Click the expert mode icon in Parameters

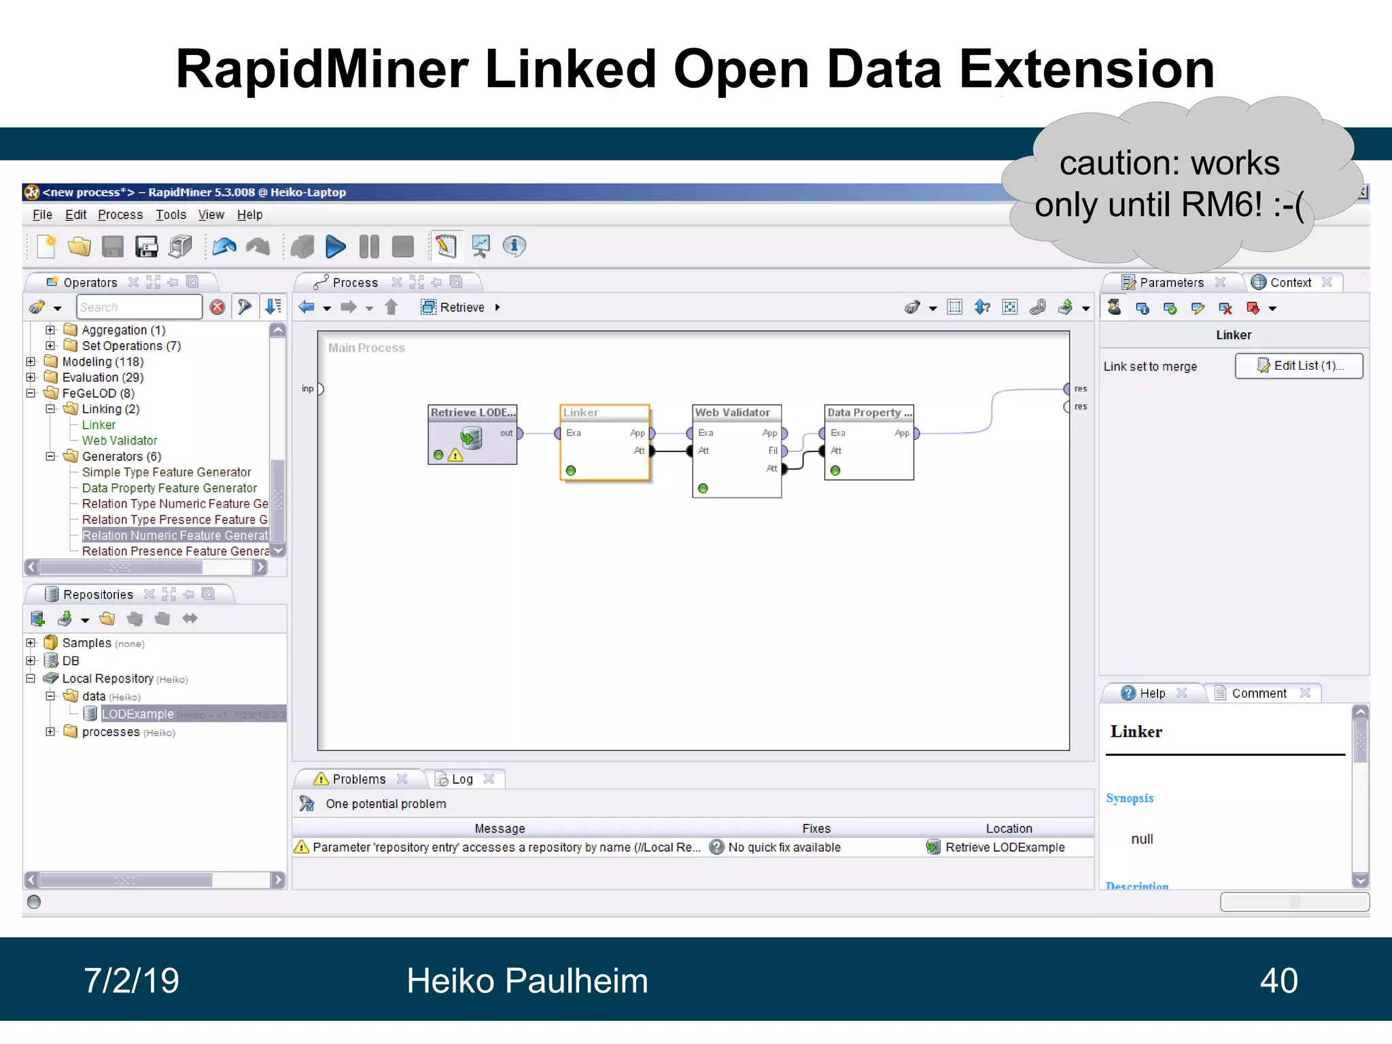(x=1114, y=308)
